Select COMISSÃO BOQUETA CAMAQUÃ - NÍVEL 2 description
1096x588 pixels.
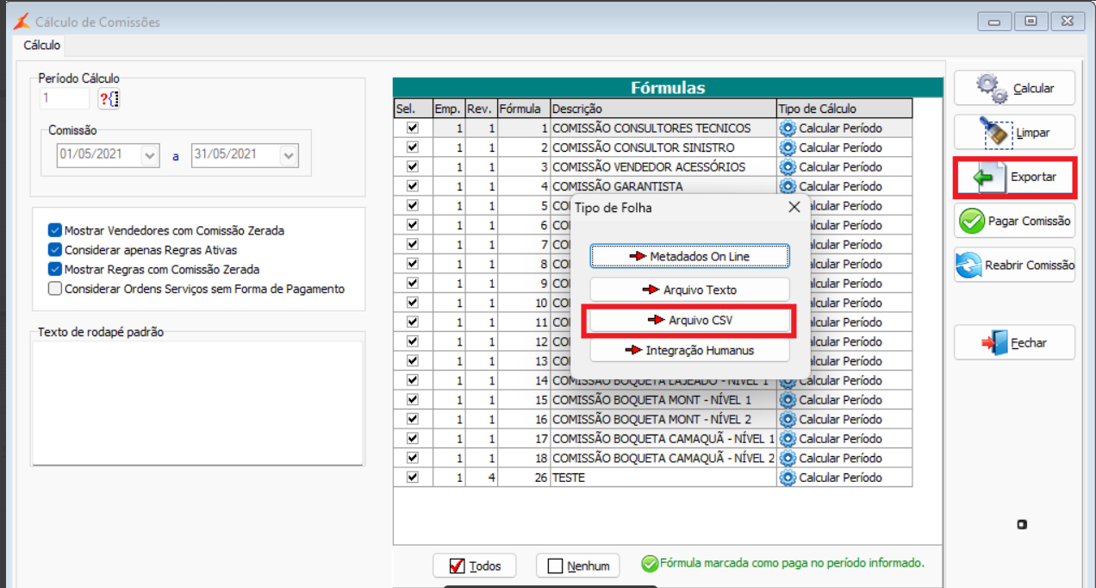tap(663, 458)
